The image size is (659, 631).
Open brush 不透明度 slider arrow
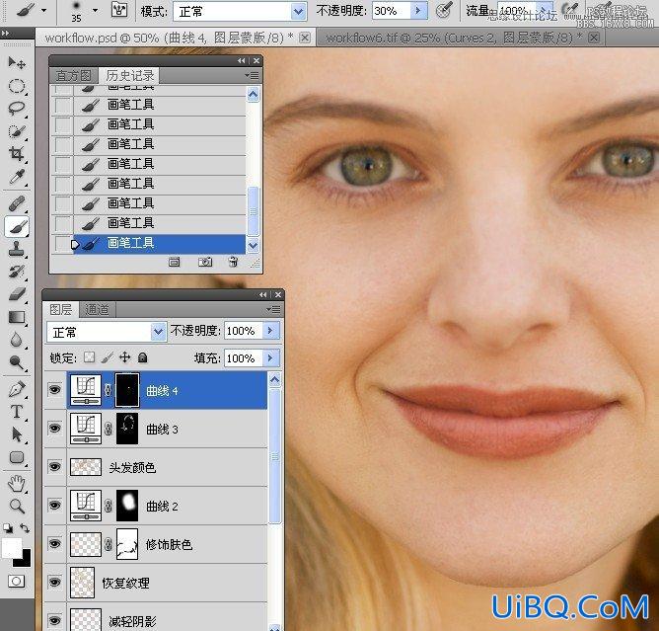coord(418,11)
